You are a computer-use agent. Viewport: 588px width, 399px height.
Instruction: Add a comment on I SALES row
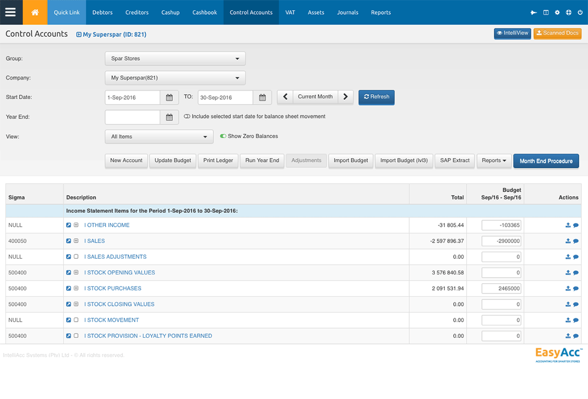pos(576,241)
